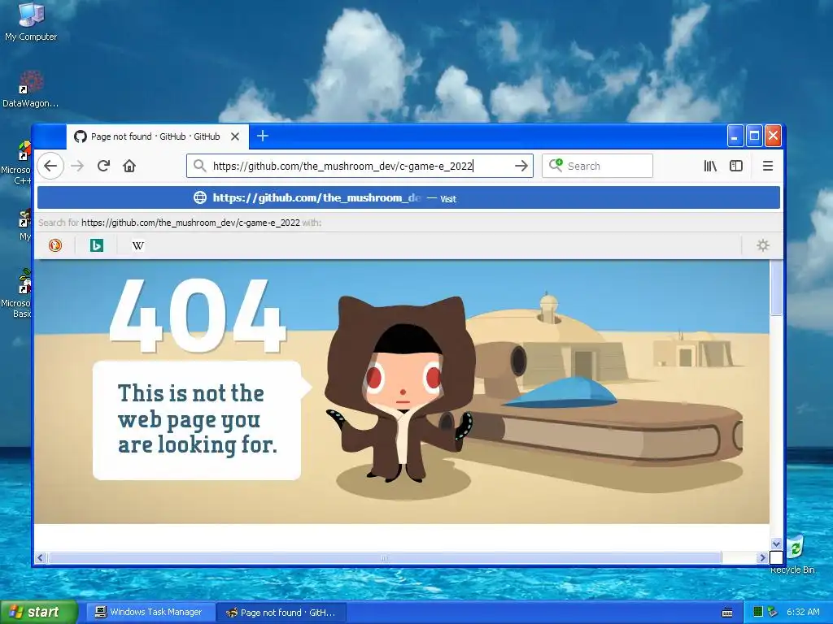
Task: Open the browser home page
Action: [x=129, y=166]
